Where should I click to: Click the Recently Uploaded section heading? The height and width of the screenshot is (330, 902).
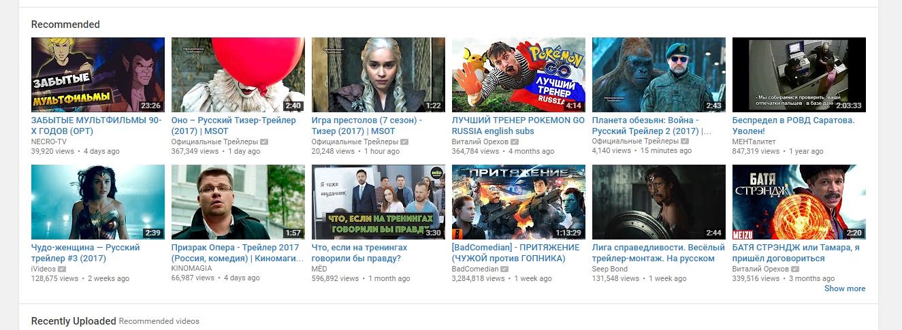click(x=74, y=320)
